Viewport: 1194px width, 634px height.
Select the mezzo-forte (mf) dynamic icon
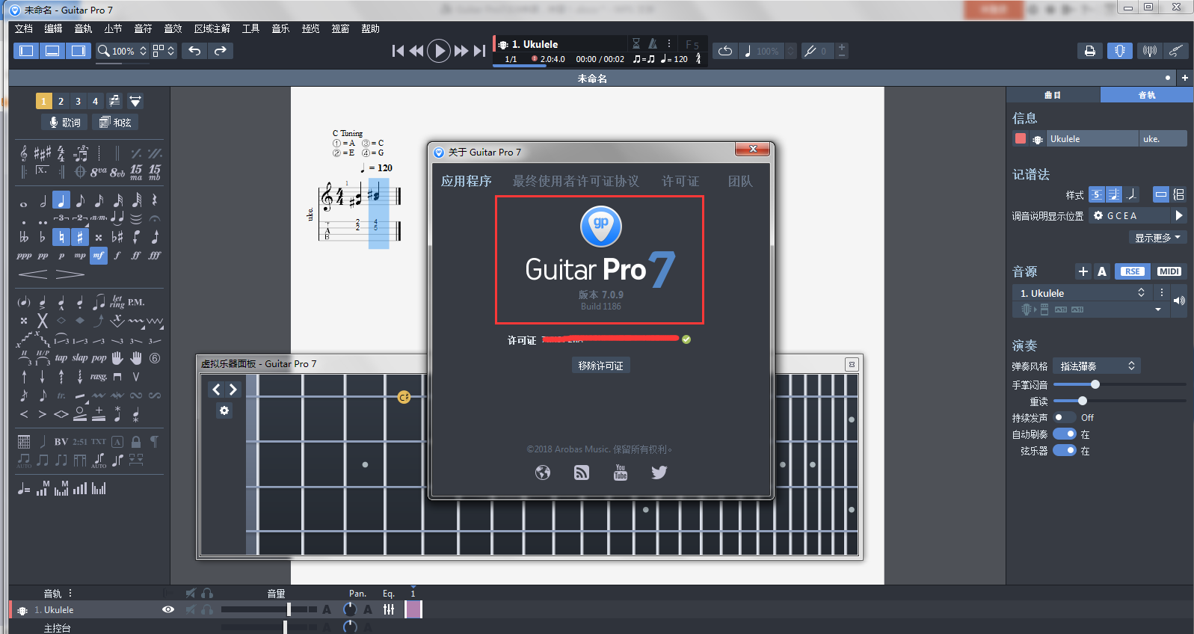pos(99,256)
